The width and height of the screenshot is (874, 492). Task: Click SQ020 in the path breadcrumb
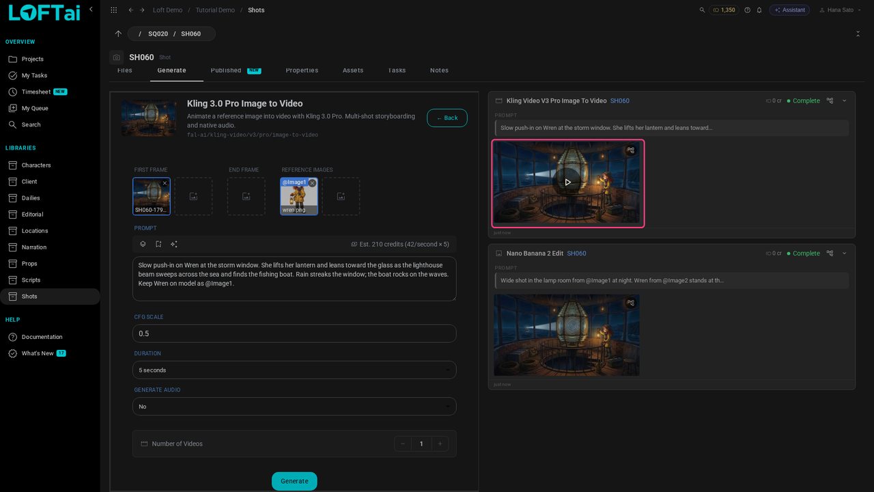point(158,33)
